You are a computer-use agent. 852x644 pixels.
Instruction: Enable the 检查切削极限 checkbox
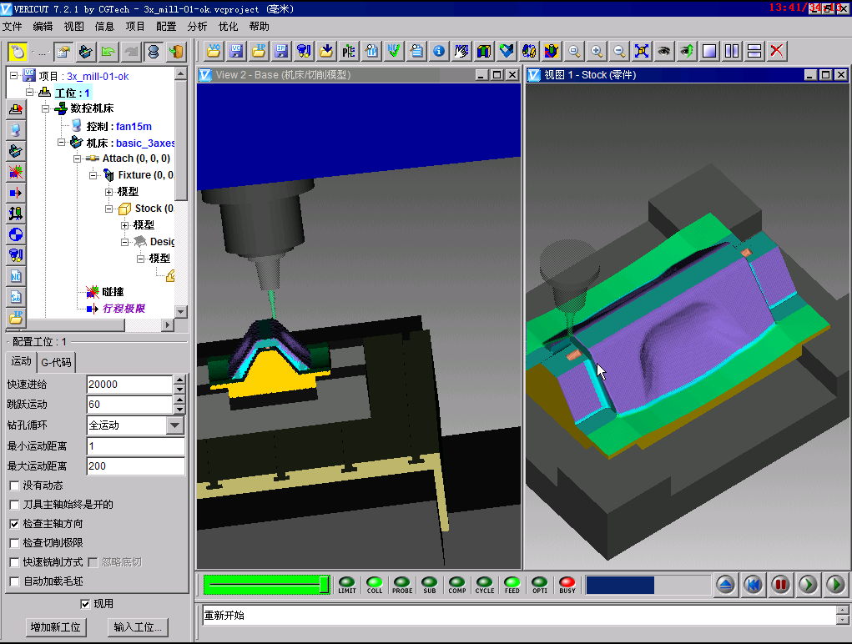(x=15, y=543)
